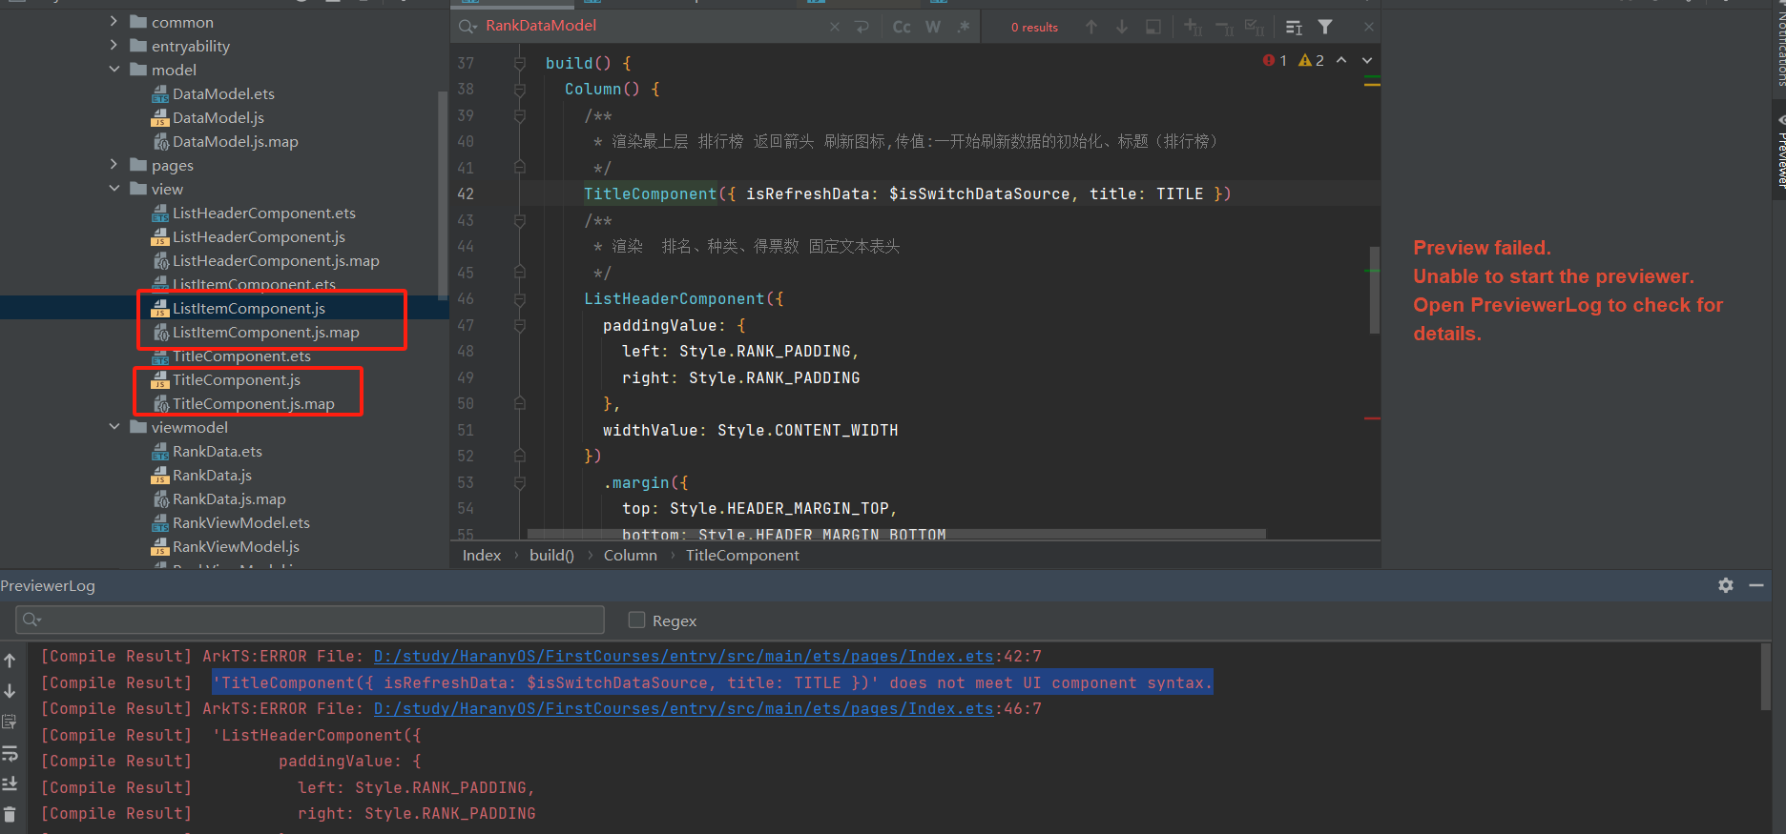Jump to previous highlighted error arrow
1786x834 pixels.
1341,60
